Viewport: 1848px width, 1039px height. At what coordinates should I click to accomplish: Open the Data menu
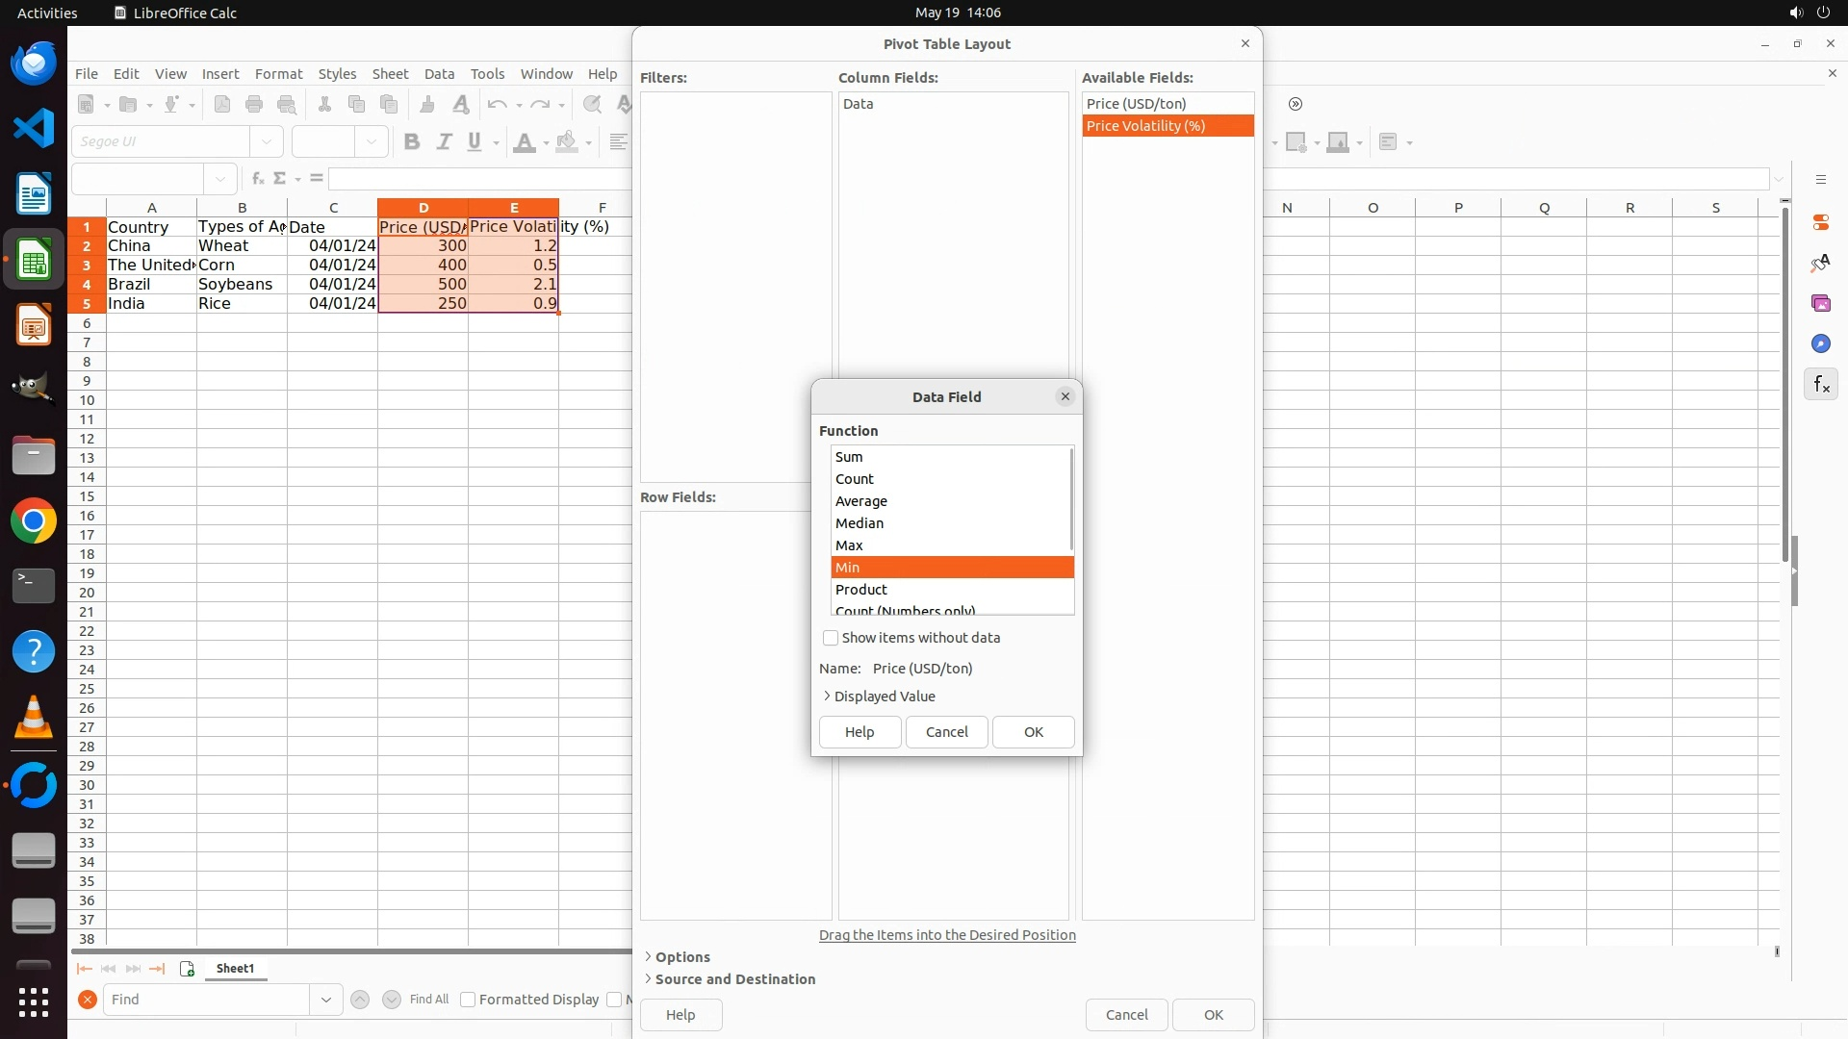point(439,74)
